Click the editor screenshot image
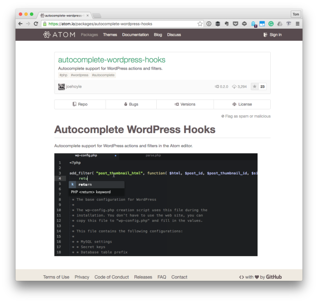 click(x=156, y=204)
